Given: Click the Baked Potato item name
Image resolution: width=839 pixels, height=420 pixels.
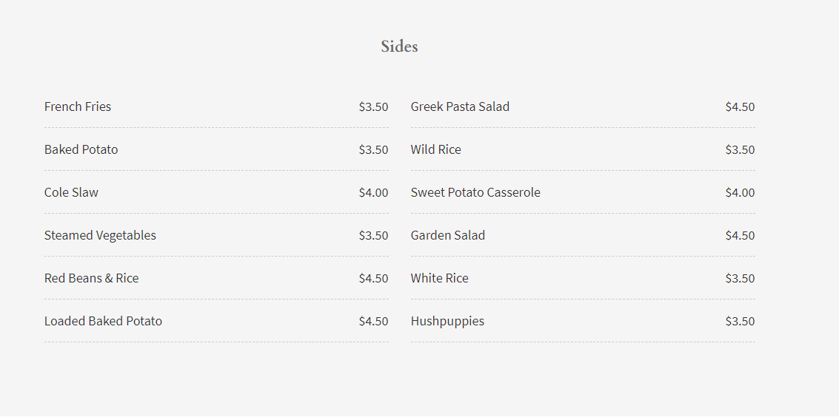Looking at the screenshot, I should [81, 149].
